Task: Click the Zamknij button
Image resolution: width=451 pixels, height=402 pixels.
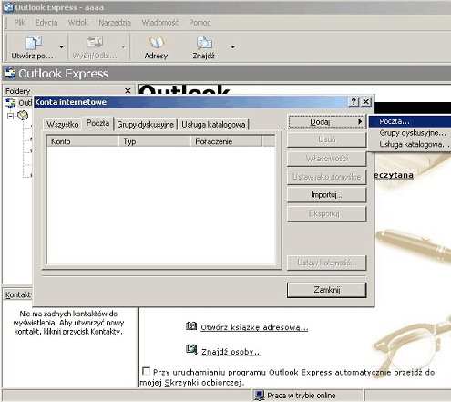Action: (326, 290)
